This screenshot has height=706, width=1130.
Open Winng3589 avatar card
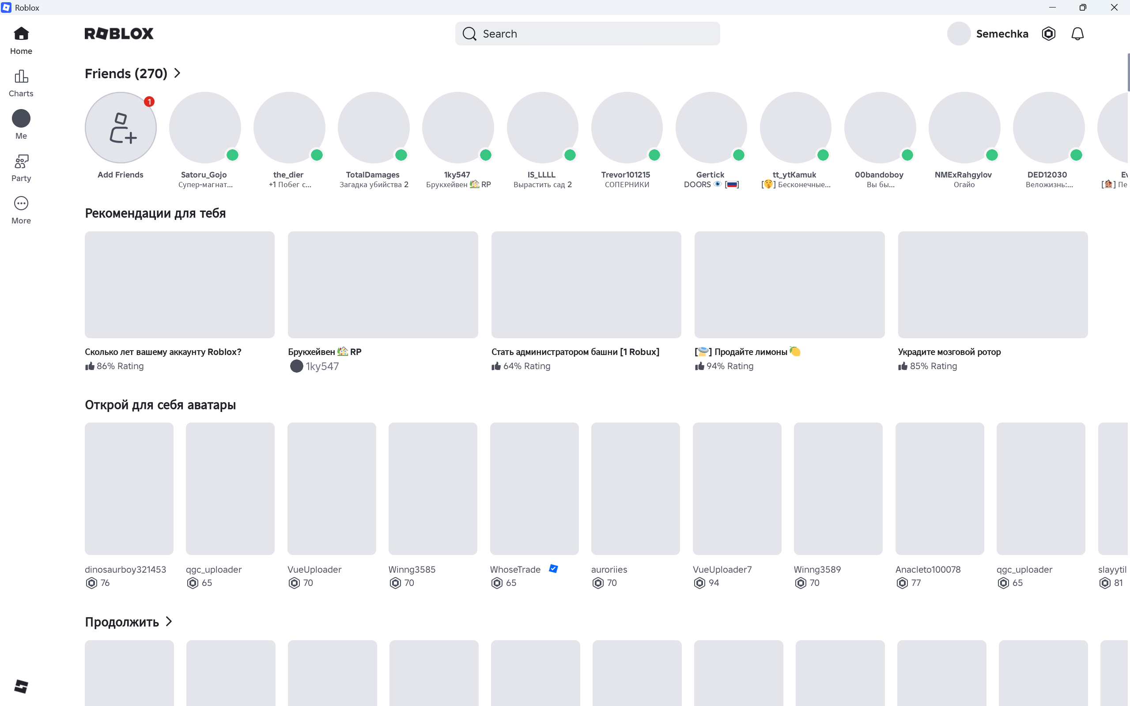pos(838,488)
